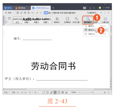The image size is (114, 109).
Task: Click the zoom slider handle
Action: [x=93, y=92]
